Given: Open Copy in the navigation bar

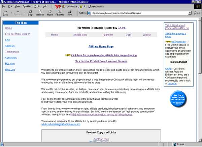Looking at the screenshot, I should (129, 35).
